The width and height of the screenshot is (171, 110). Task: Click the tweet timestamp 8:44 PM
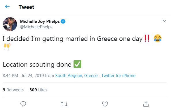[x=10, y=76]
